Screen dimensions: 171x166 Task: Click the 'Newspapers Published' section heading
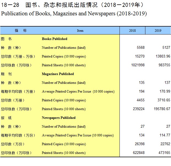(59, 118)
